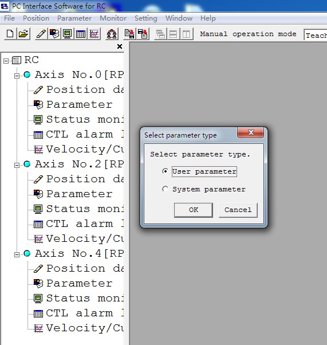Open position data editor pencil toolbar icon
327x345 pixels.
click(x=41, y=34)
